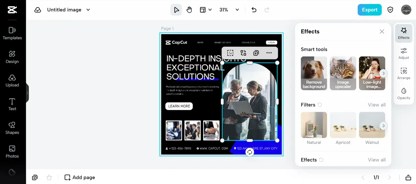Open the Shapes sidebar panel
Viewport: 416px width, 184px height.
click(12, 128)
